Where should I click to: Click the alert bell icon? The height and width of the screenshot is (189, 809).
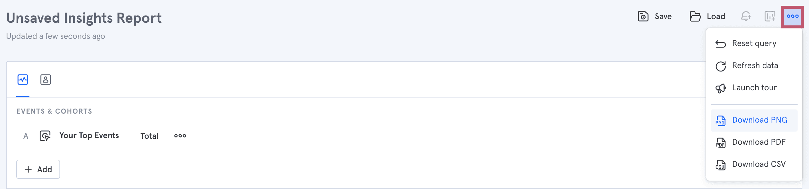746,16
